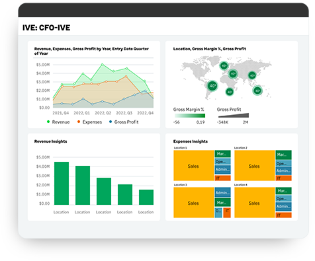Click the Ope... tile in Location 4

click(x=284, y=198)
